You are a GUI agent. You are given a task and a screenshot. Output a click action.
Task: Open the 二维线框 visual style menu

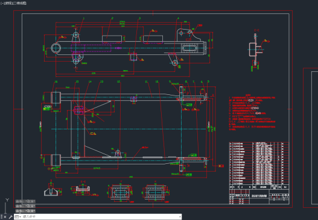pos(19,3)
